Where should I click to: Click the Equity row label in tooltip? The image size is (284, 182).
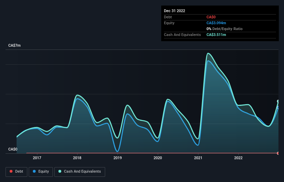pos(169,23)
